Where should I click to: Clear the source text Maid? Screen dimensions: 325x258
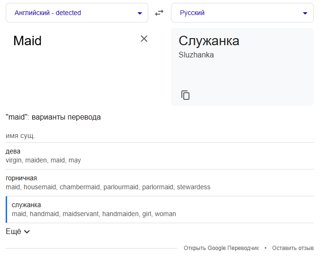pyautogui.click(x=144, y=39)
